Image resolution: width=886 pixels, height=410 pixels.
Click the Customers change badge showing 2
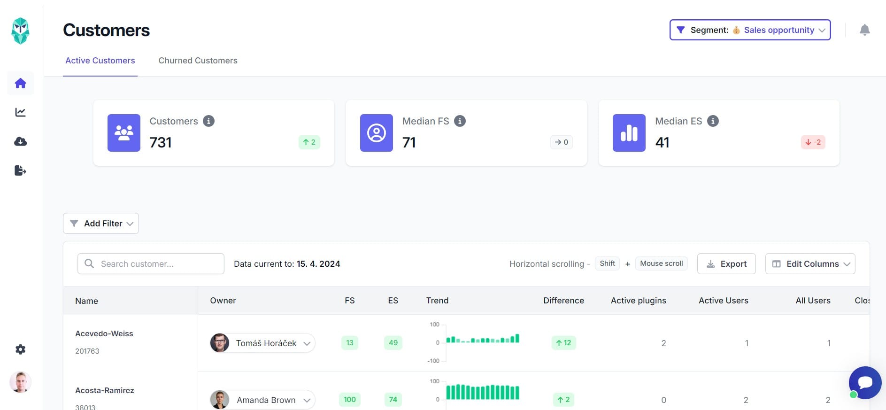(309, 142)
